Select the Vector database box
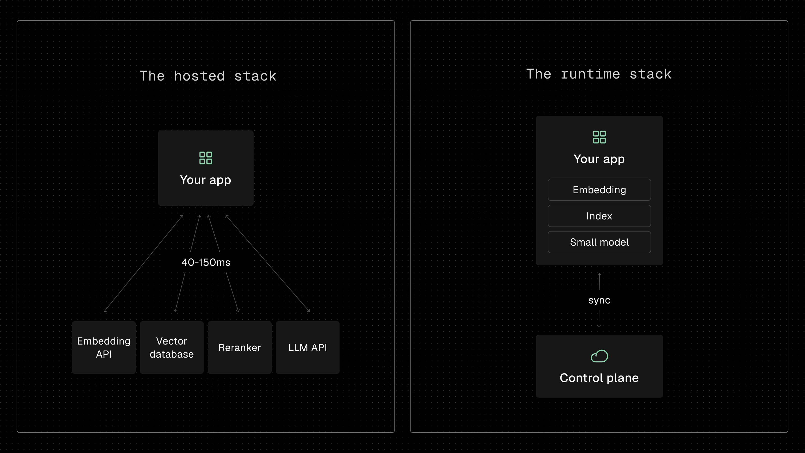Screen dimensions: 805x453 coord(172,347)
